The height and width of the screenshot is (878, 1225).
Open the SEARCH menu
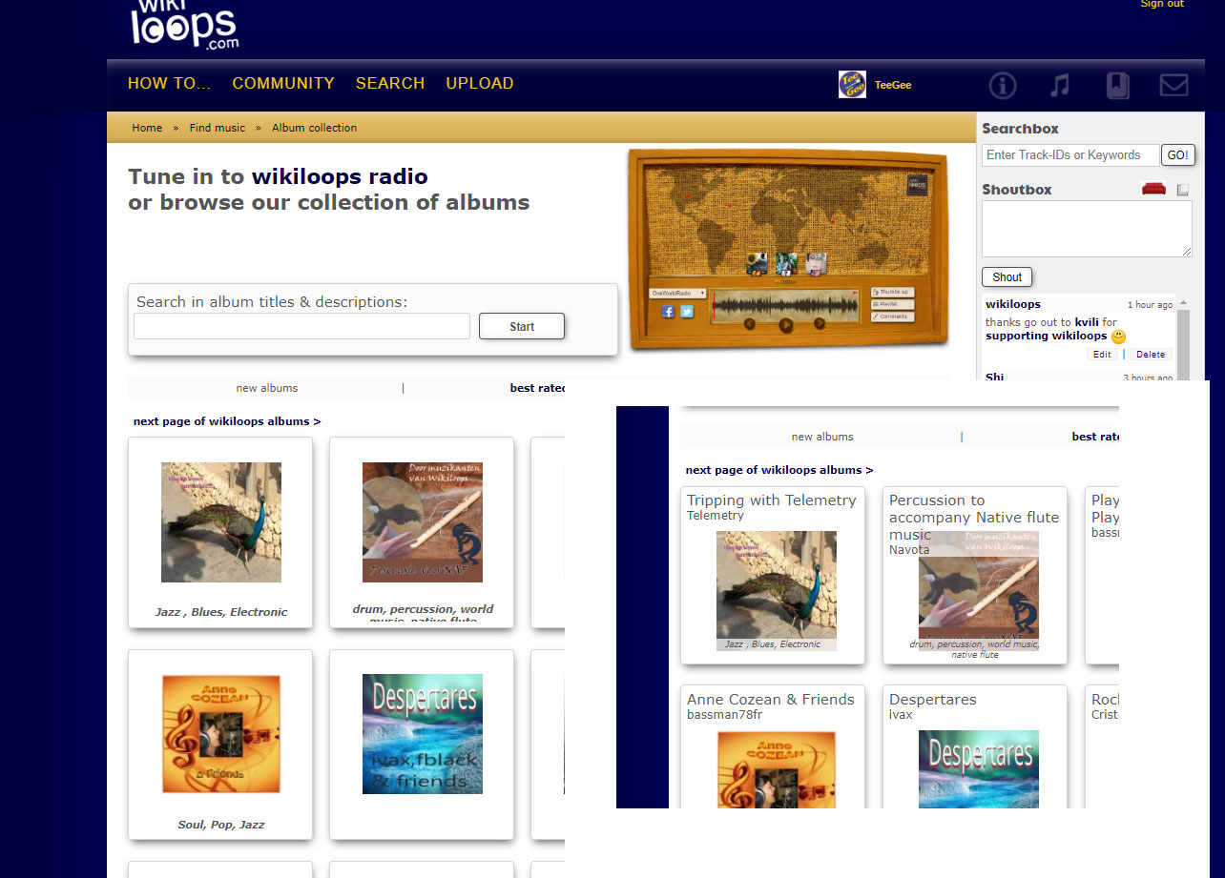tap(390, 83)
